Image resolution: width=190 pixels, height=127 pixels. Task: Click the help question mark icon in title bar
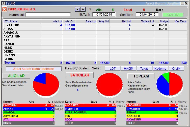click(4, 3)
